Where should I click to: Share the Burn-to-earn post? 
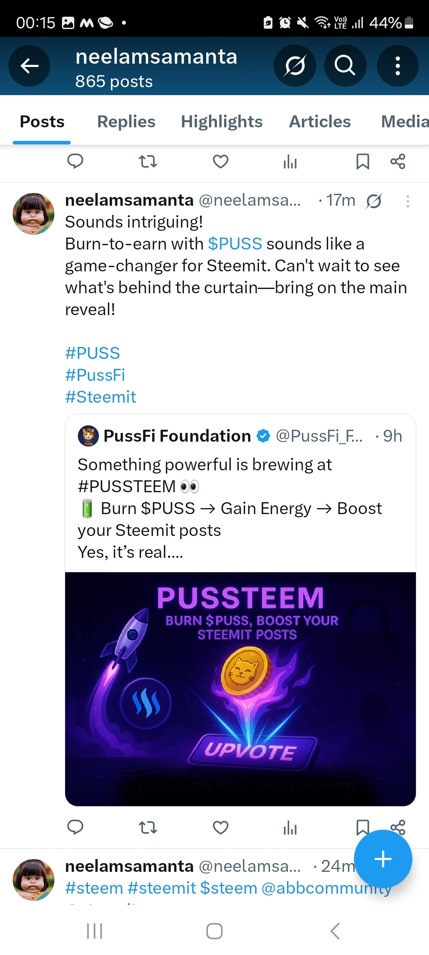pyautogui.click(x=398, y=827)
